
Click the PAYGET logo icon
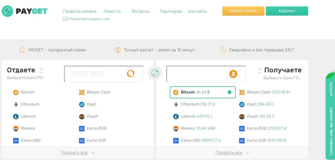pos(7,11)
